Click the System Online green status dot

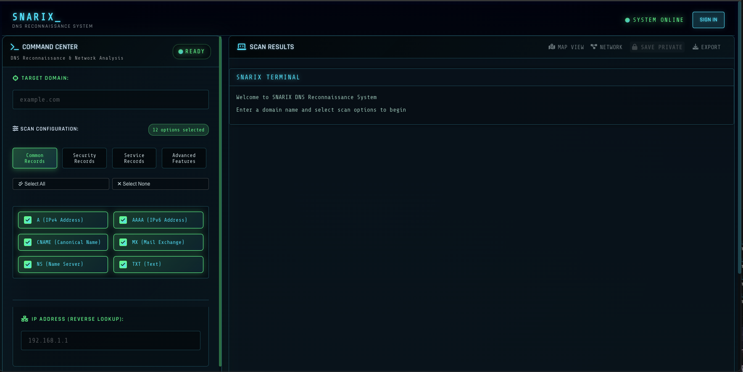(627, 20)
